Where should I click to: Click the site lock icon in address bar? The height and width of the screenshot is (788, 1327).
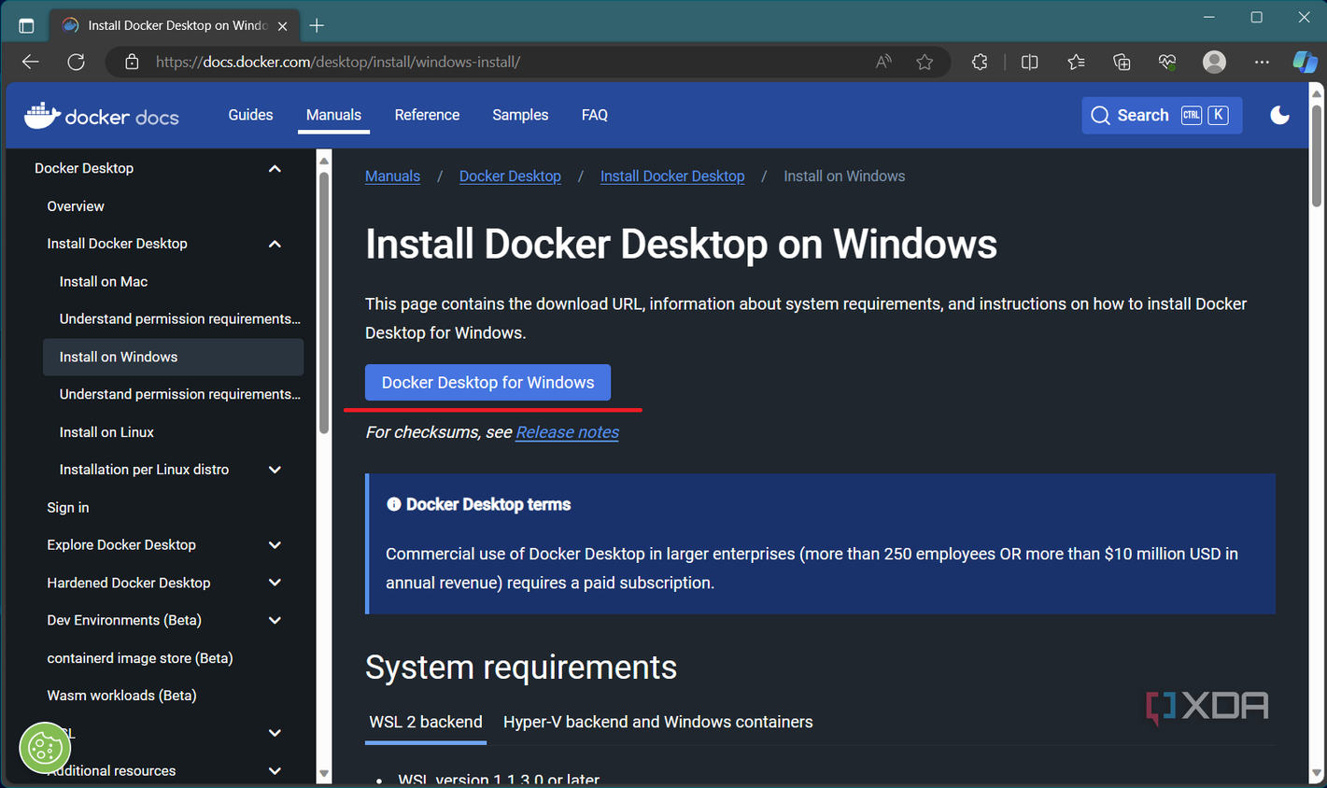coord(132,62)
